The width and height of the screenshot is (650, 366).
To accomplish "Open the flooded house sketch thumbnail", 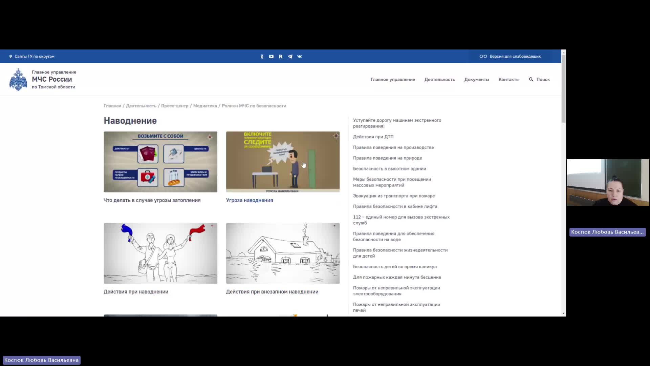I will (x=283, y=253).
